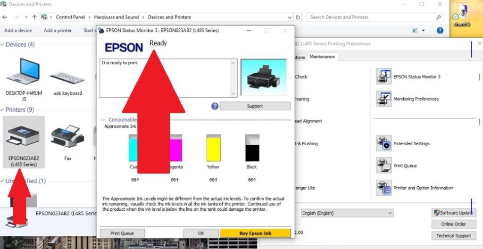Click Add a device command
The width and height of the screenshot is (483, 249).
click(x=18, y=30)
